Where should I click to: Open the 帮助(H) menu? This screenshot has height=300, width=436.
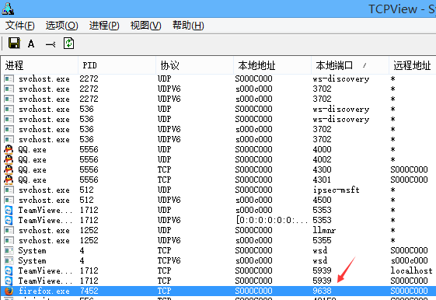(x=188, y=26)
